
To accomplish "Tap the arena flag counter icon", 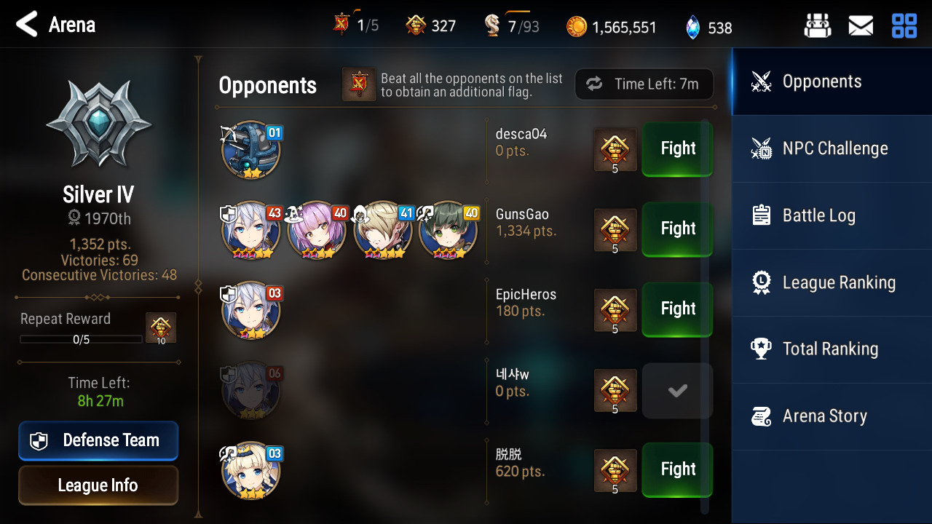I will point(341,25).
